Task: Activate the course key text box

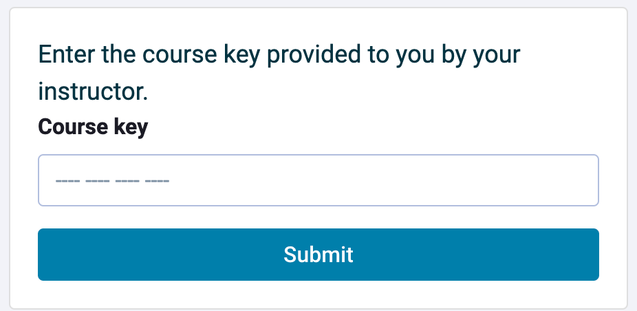Action: point(318,180)
